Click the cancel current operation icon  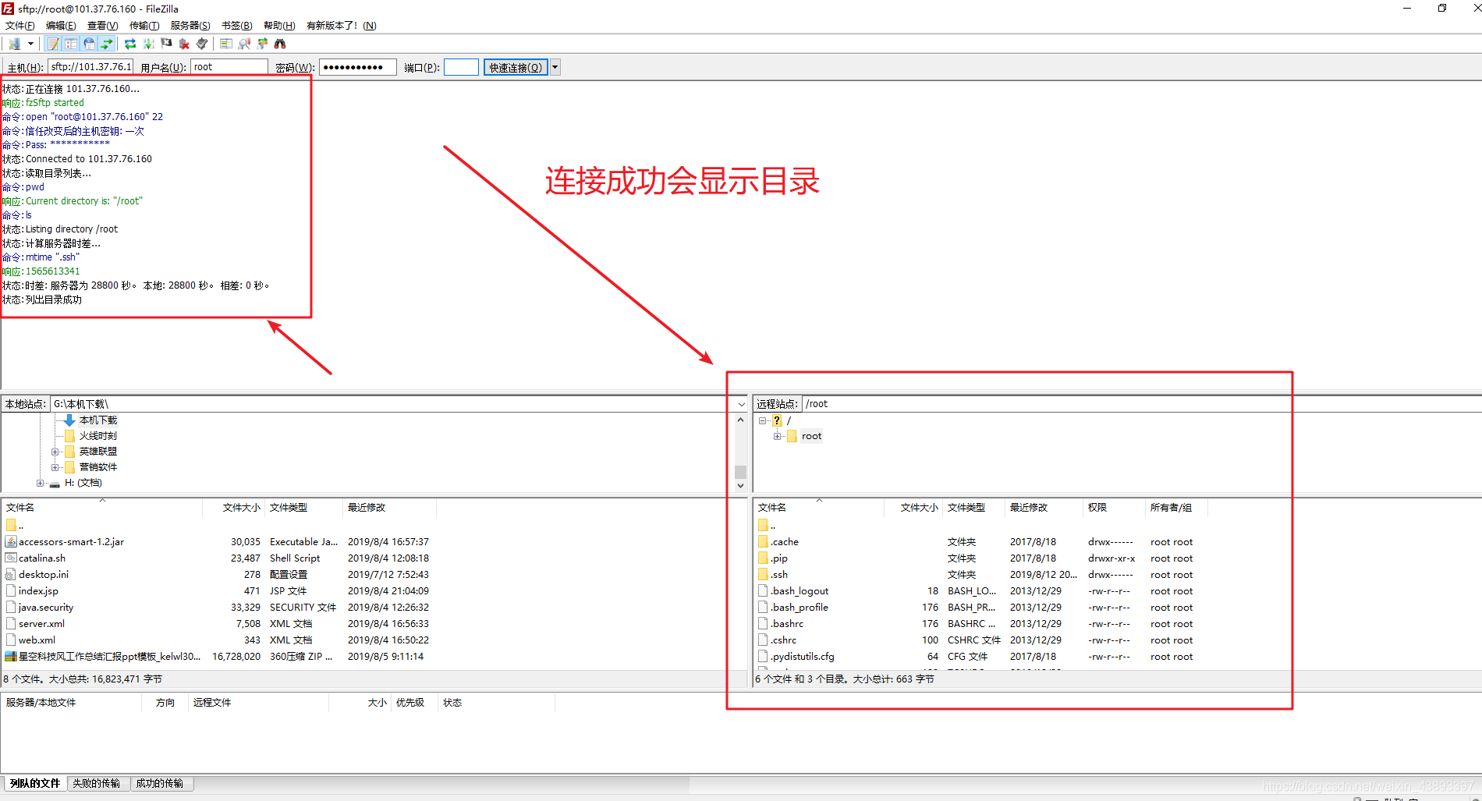[x=166, y=44]
